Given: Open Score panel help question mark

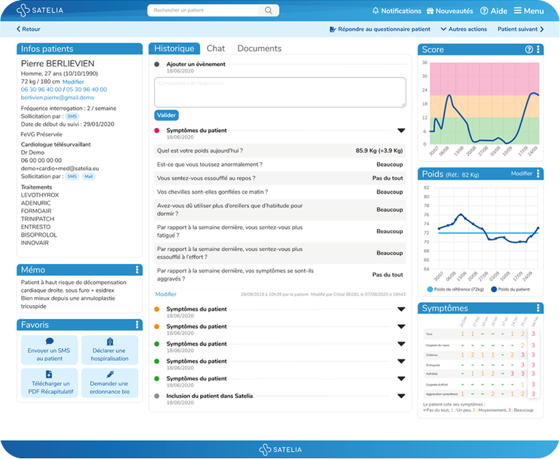Looking at the screenshot, I should tap(529, 49).
